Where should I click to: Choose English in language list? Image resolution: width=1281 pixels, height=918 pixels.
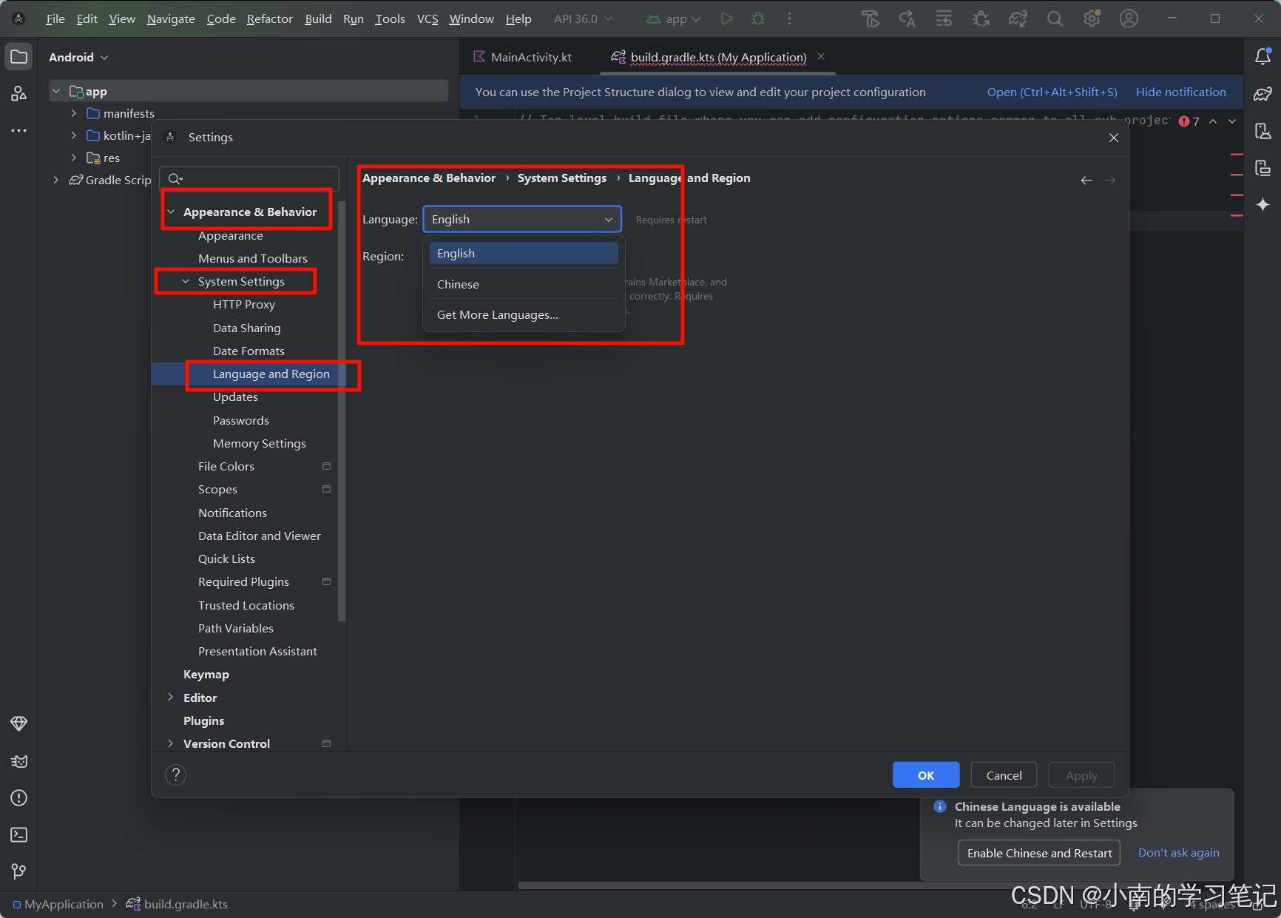click(524, 253)
